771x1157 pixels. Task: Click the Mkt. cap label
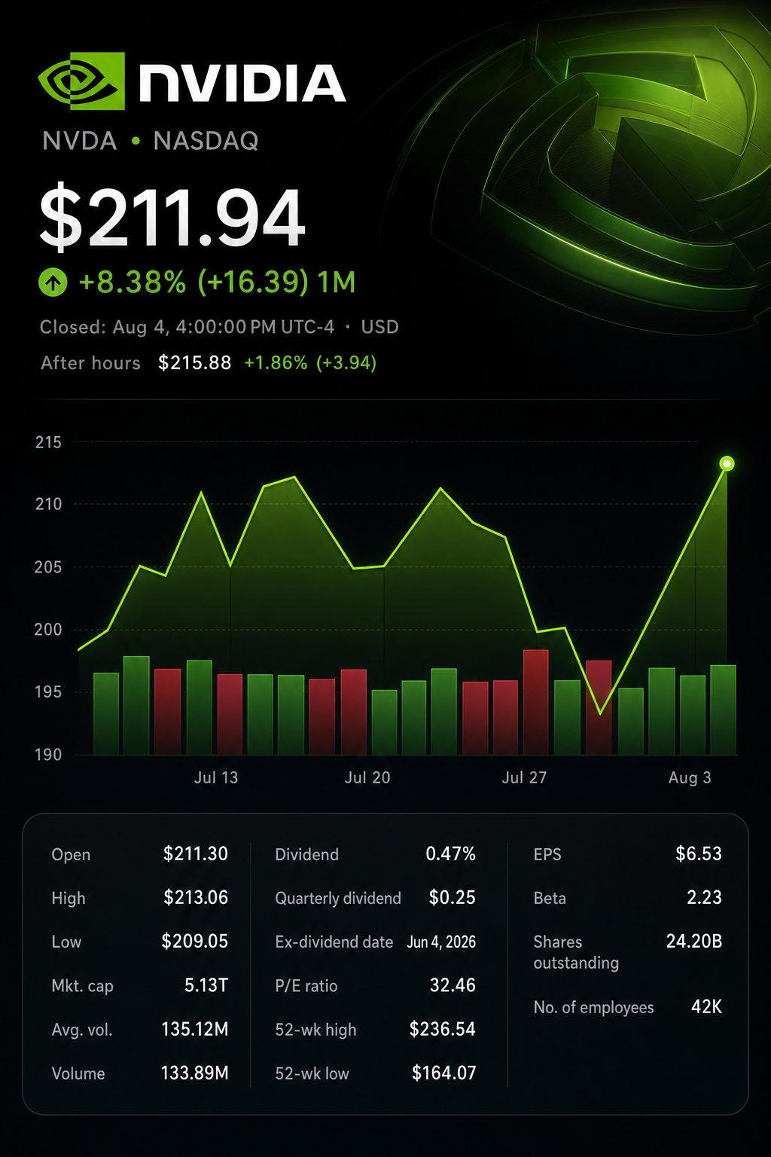[x=82, y=986]
